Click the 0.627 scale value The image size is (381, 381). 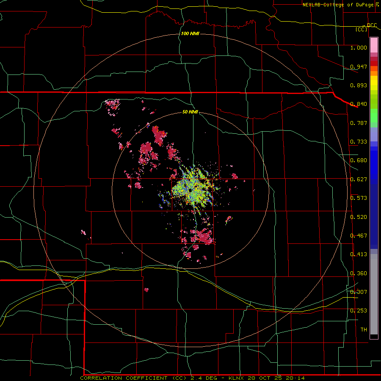coord(359,179)
